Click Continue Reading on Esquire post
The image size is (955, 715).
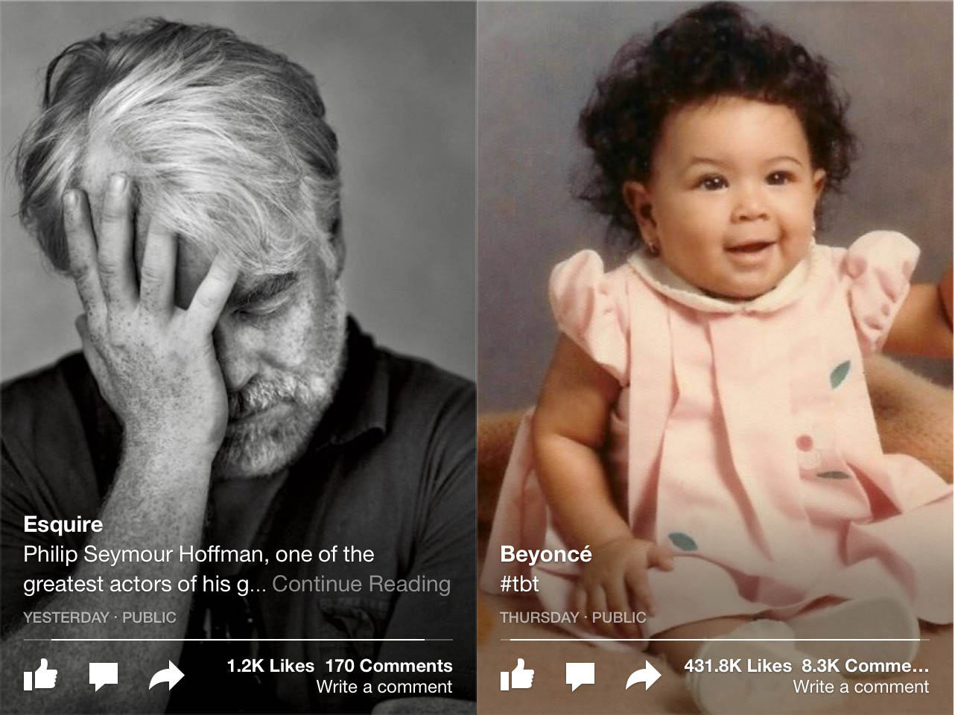coord(361,584)
